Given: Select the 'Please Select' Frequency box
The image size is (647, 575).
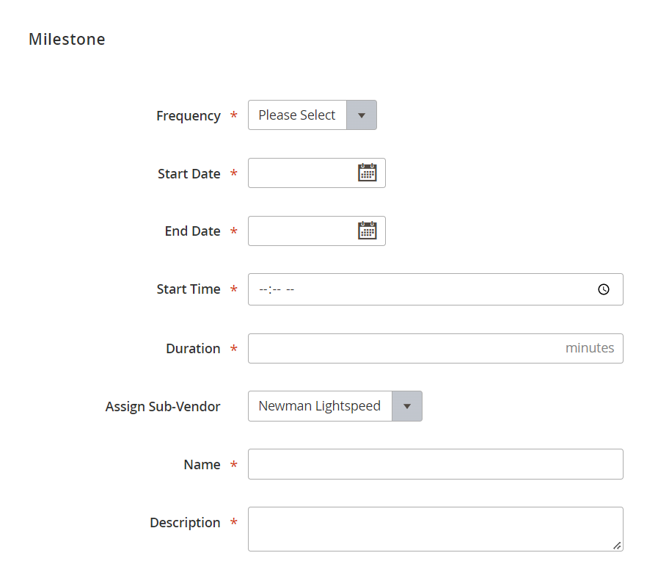Looking at the screenshot, I should coord(312,115).
